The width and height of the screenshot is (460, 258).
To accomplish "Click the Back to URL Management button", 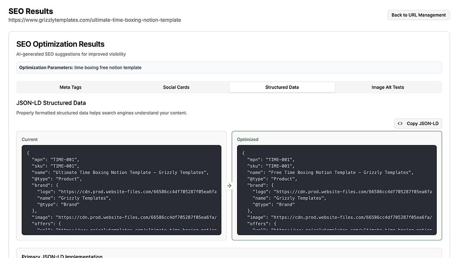I will point(418,15).
